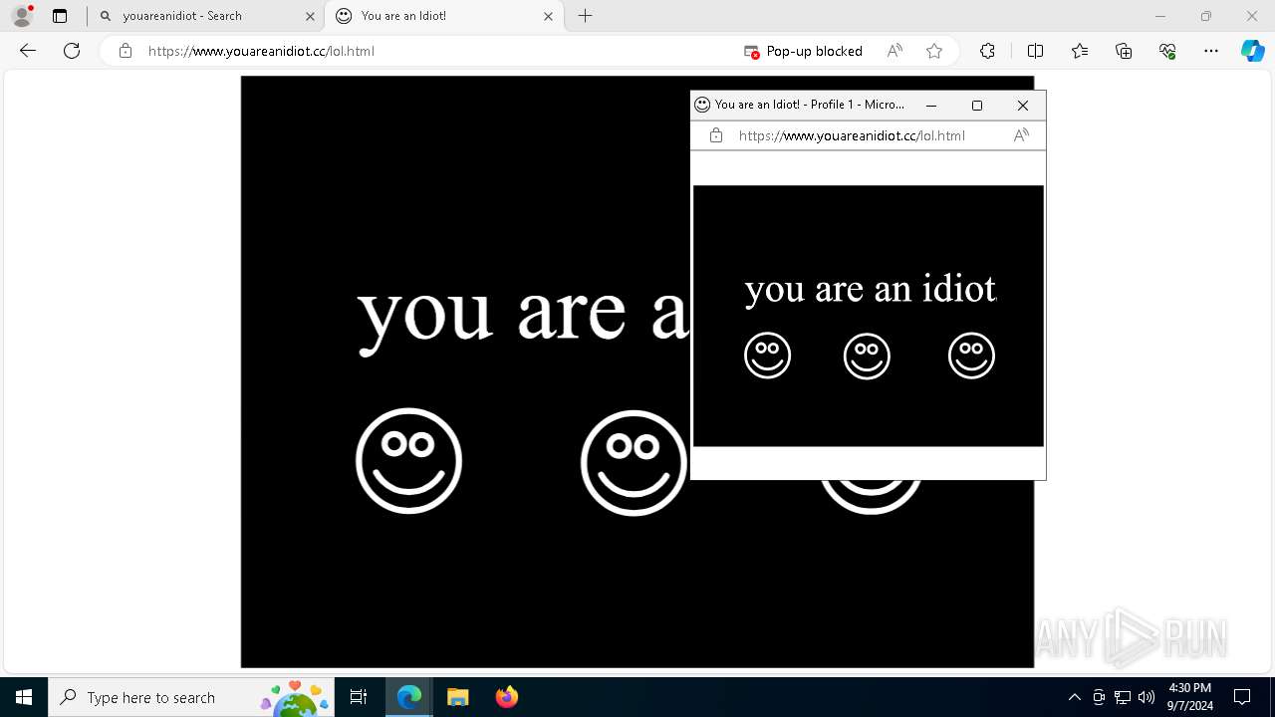Open File Explorer from the taskbar
The height and width of the screenshot is (717, 1275).
click(x=457, y=697)
